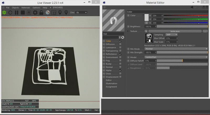Viewport: 210px width, 115px height.
Task: Expand the Texture disclosure triangle
Action: [x=128, y=31]
